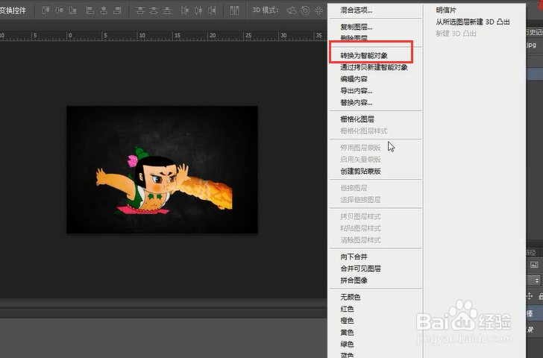The image size is (543, 358).
Task: Click the image filter icon in layers panel
Action: coord(534,265)
